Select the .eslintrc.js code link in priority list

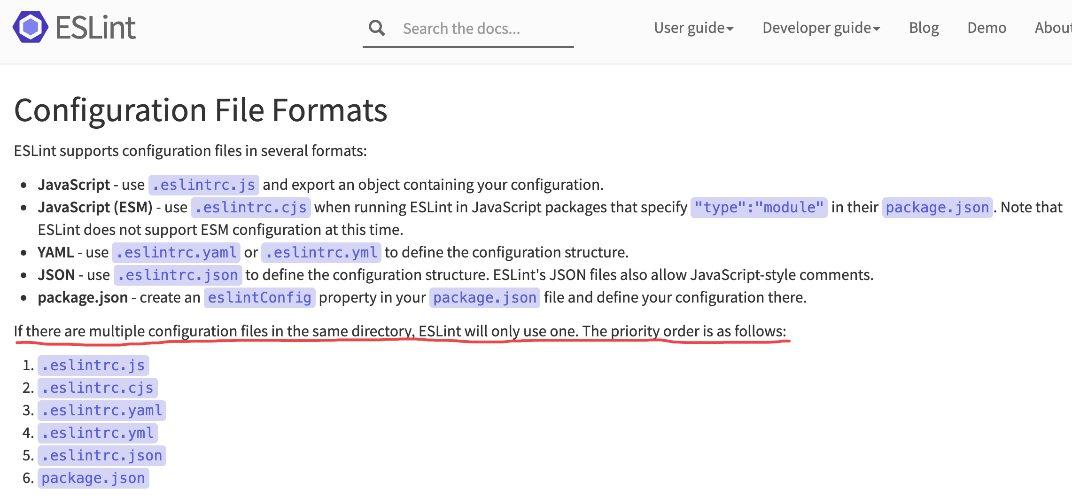click(93, 365)
